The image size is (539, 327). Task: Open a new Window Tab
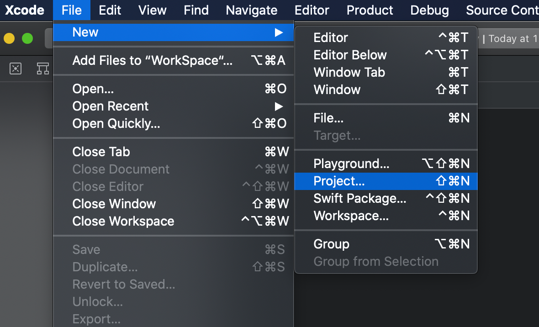tap(386, 72)
